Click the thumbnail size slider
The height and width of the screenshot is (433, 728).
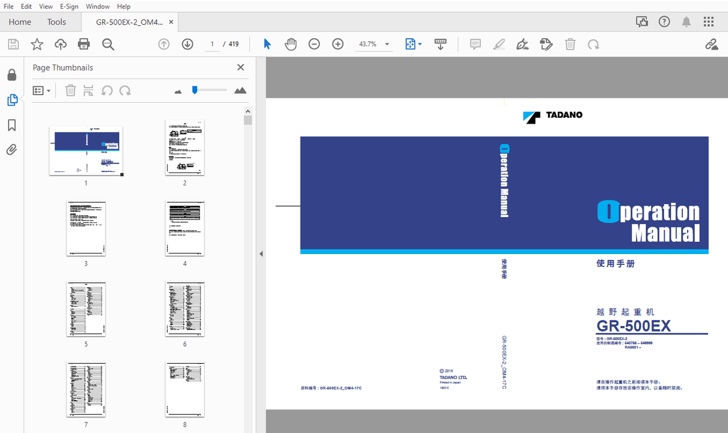click(209, 90)
